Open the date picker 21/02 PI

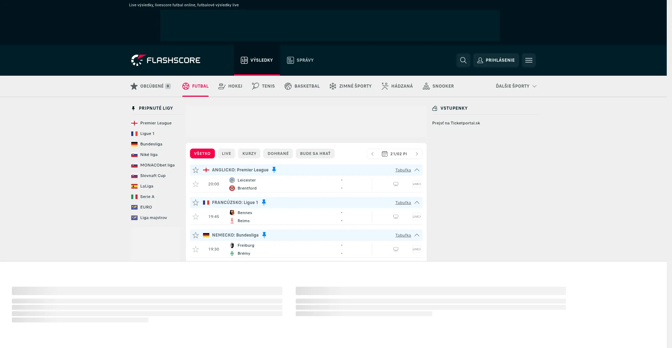(x=394, y=154)
